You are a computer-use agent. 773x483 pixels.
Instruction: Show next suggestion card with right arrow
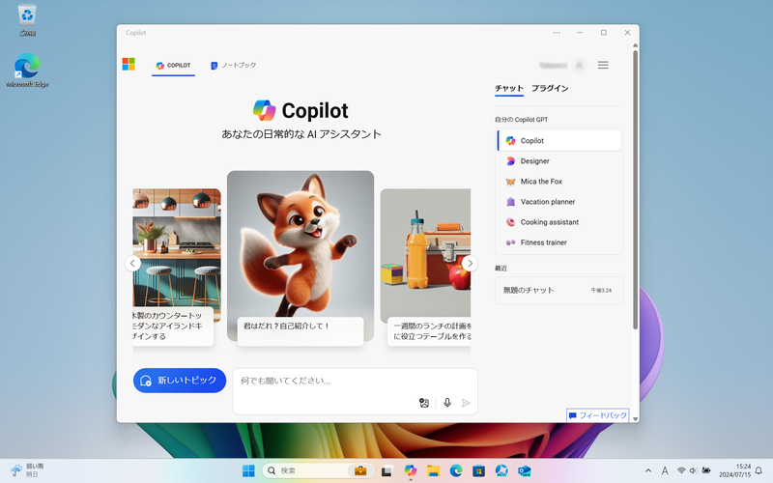470,263
